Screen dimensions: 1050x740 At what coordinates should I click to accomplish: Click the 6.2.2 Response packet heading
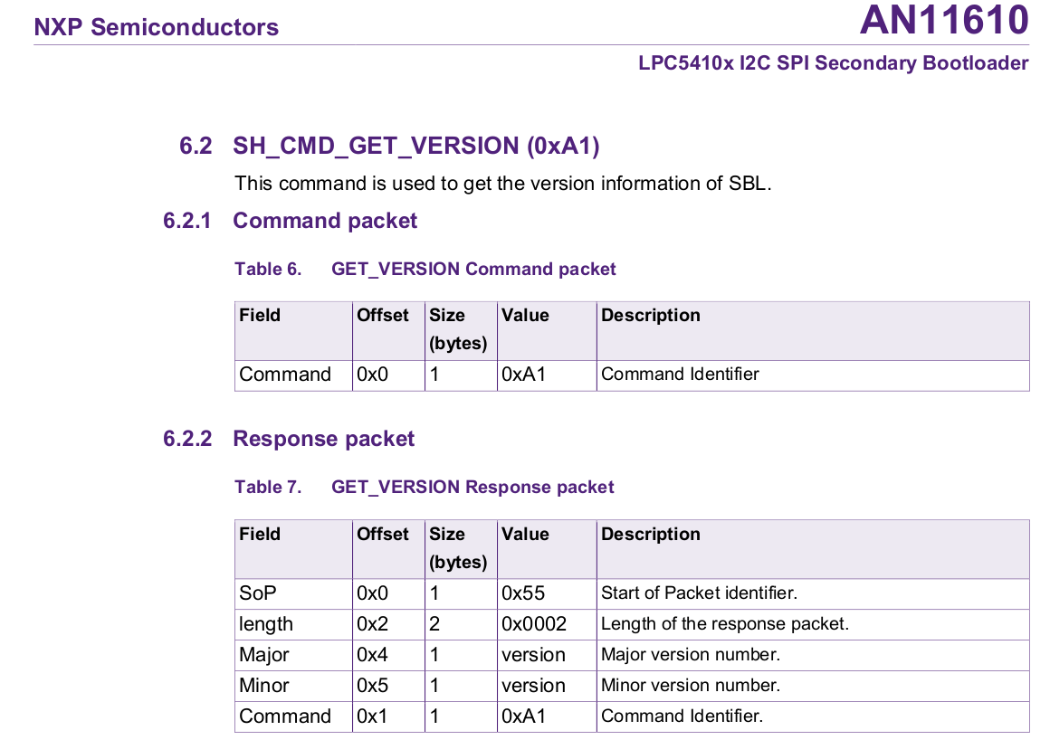pos(289,439)
